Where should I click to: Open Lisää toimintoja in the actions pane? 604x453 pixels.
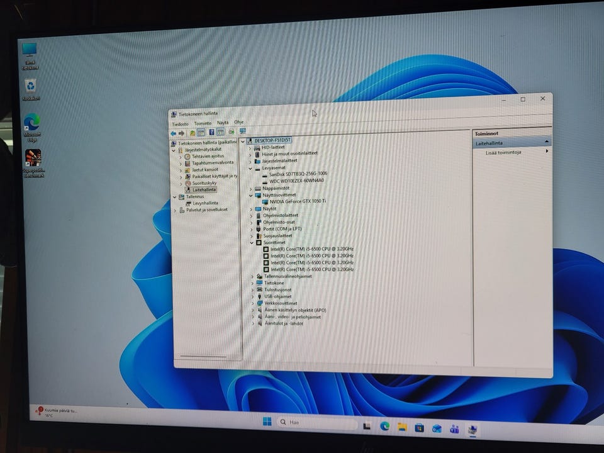(x=503, y=152)
